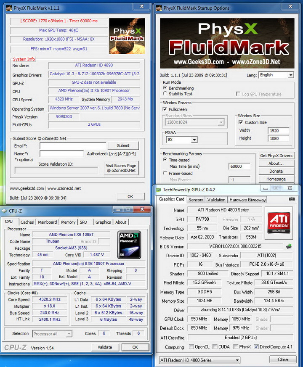Click the Donate button
303x367 pixels.
(276, 171)
